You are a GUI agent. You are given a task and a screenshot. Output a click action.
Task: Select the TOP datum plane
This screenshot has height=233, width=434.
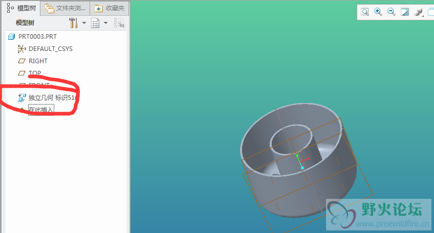pos(35,73)
